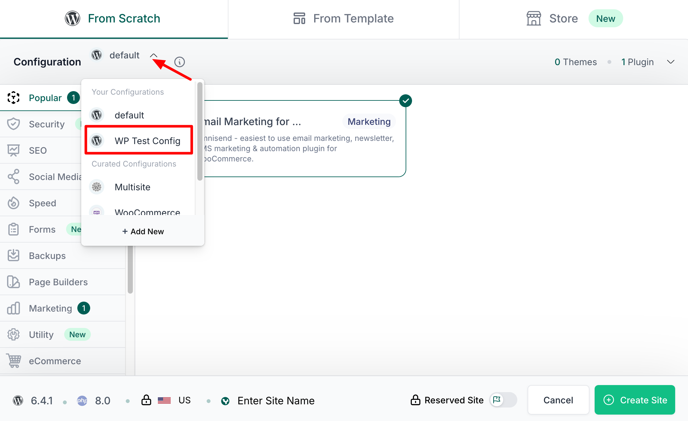Select the Speed flame icon
This screenshot has height=421, width=688.
click(x=13, y=203)
